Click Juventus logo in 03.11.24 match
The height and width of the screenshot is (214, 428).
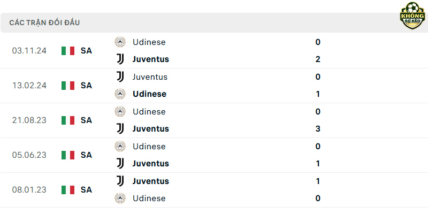pos(120,59)
